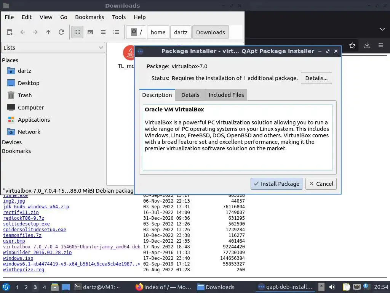
Task: Reload the Downloads folder view
Action: click(61, 32)
